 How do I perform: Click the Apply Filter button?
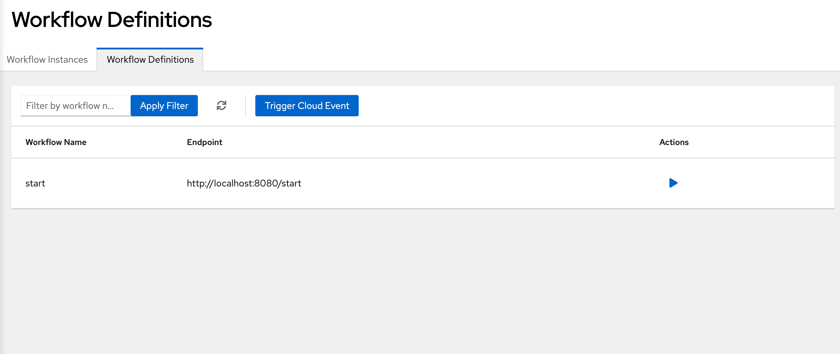pyautogui.click(x=164, y=105)
